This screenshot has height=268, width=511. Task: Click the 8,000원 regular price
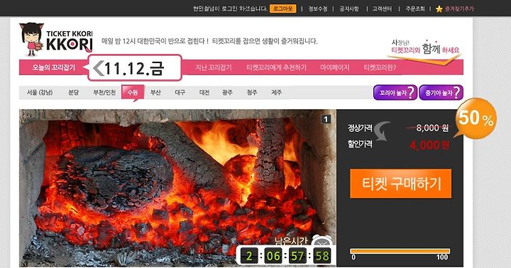(432, 128)
